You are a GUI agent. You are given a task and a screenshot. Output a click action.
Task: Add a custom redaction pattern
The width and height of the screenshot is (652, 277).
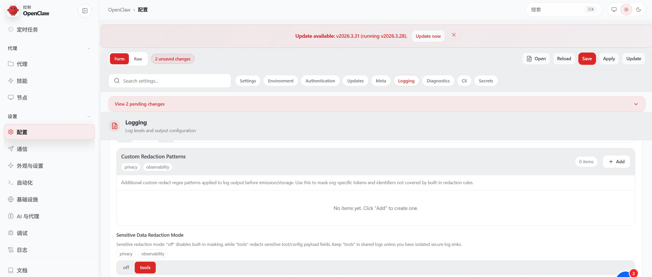(616, 162)
